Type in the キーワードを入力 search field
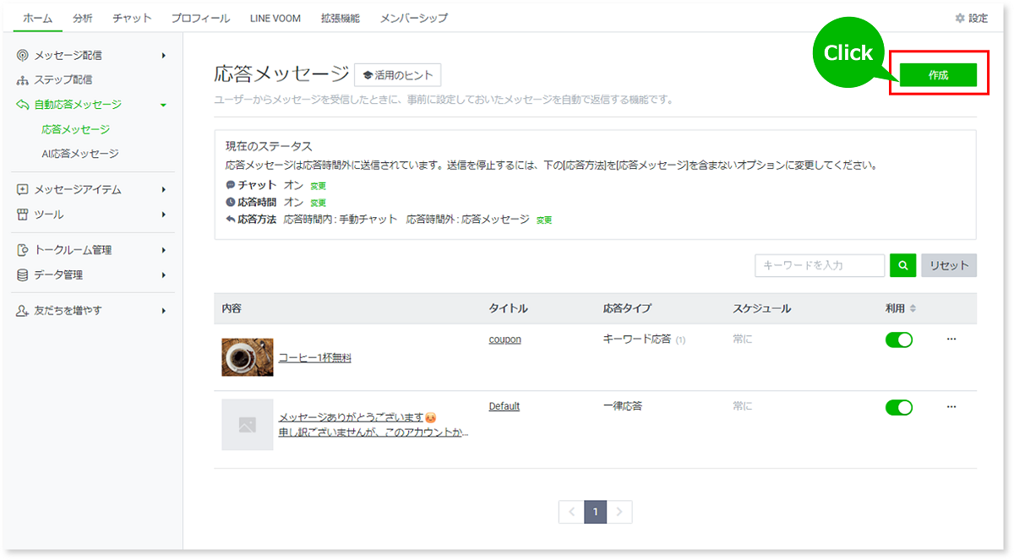This screenshot has width=1014, height=560. (x=819, y=265)
